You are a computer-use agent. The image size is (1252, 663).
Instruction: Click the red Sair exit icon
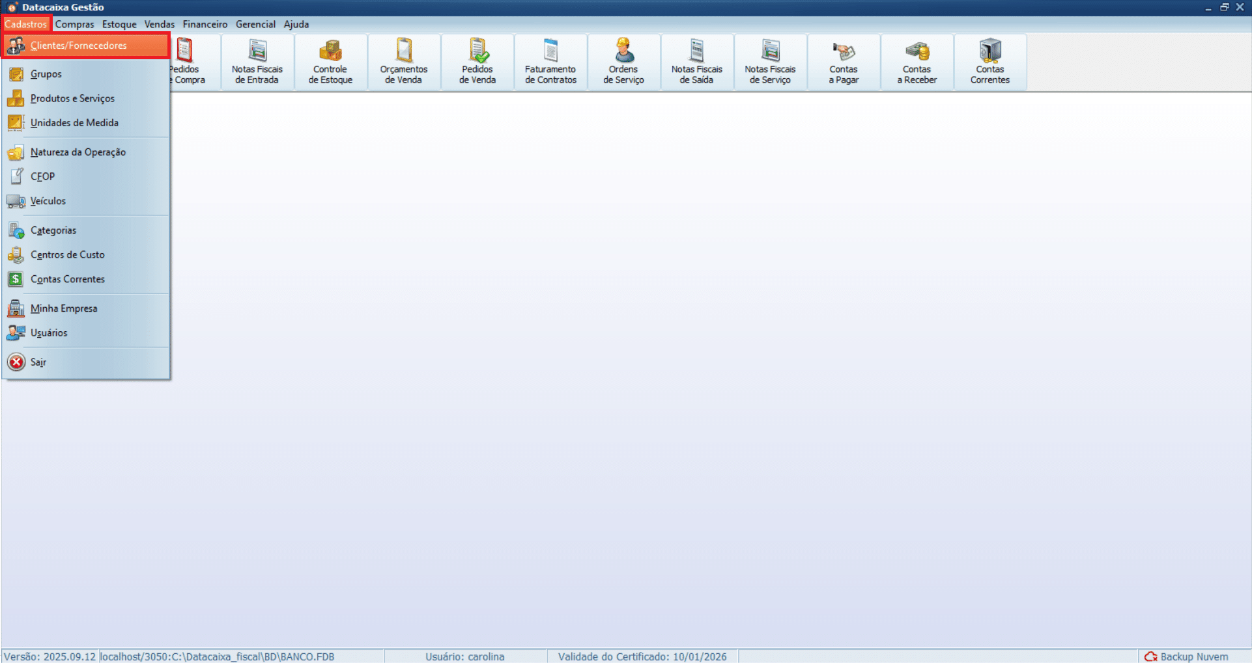16,362
